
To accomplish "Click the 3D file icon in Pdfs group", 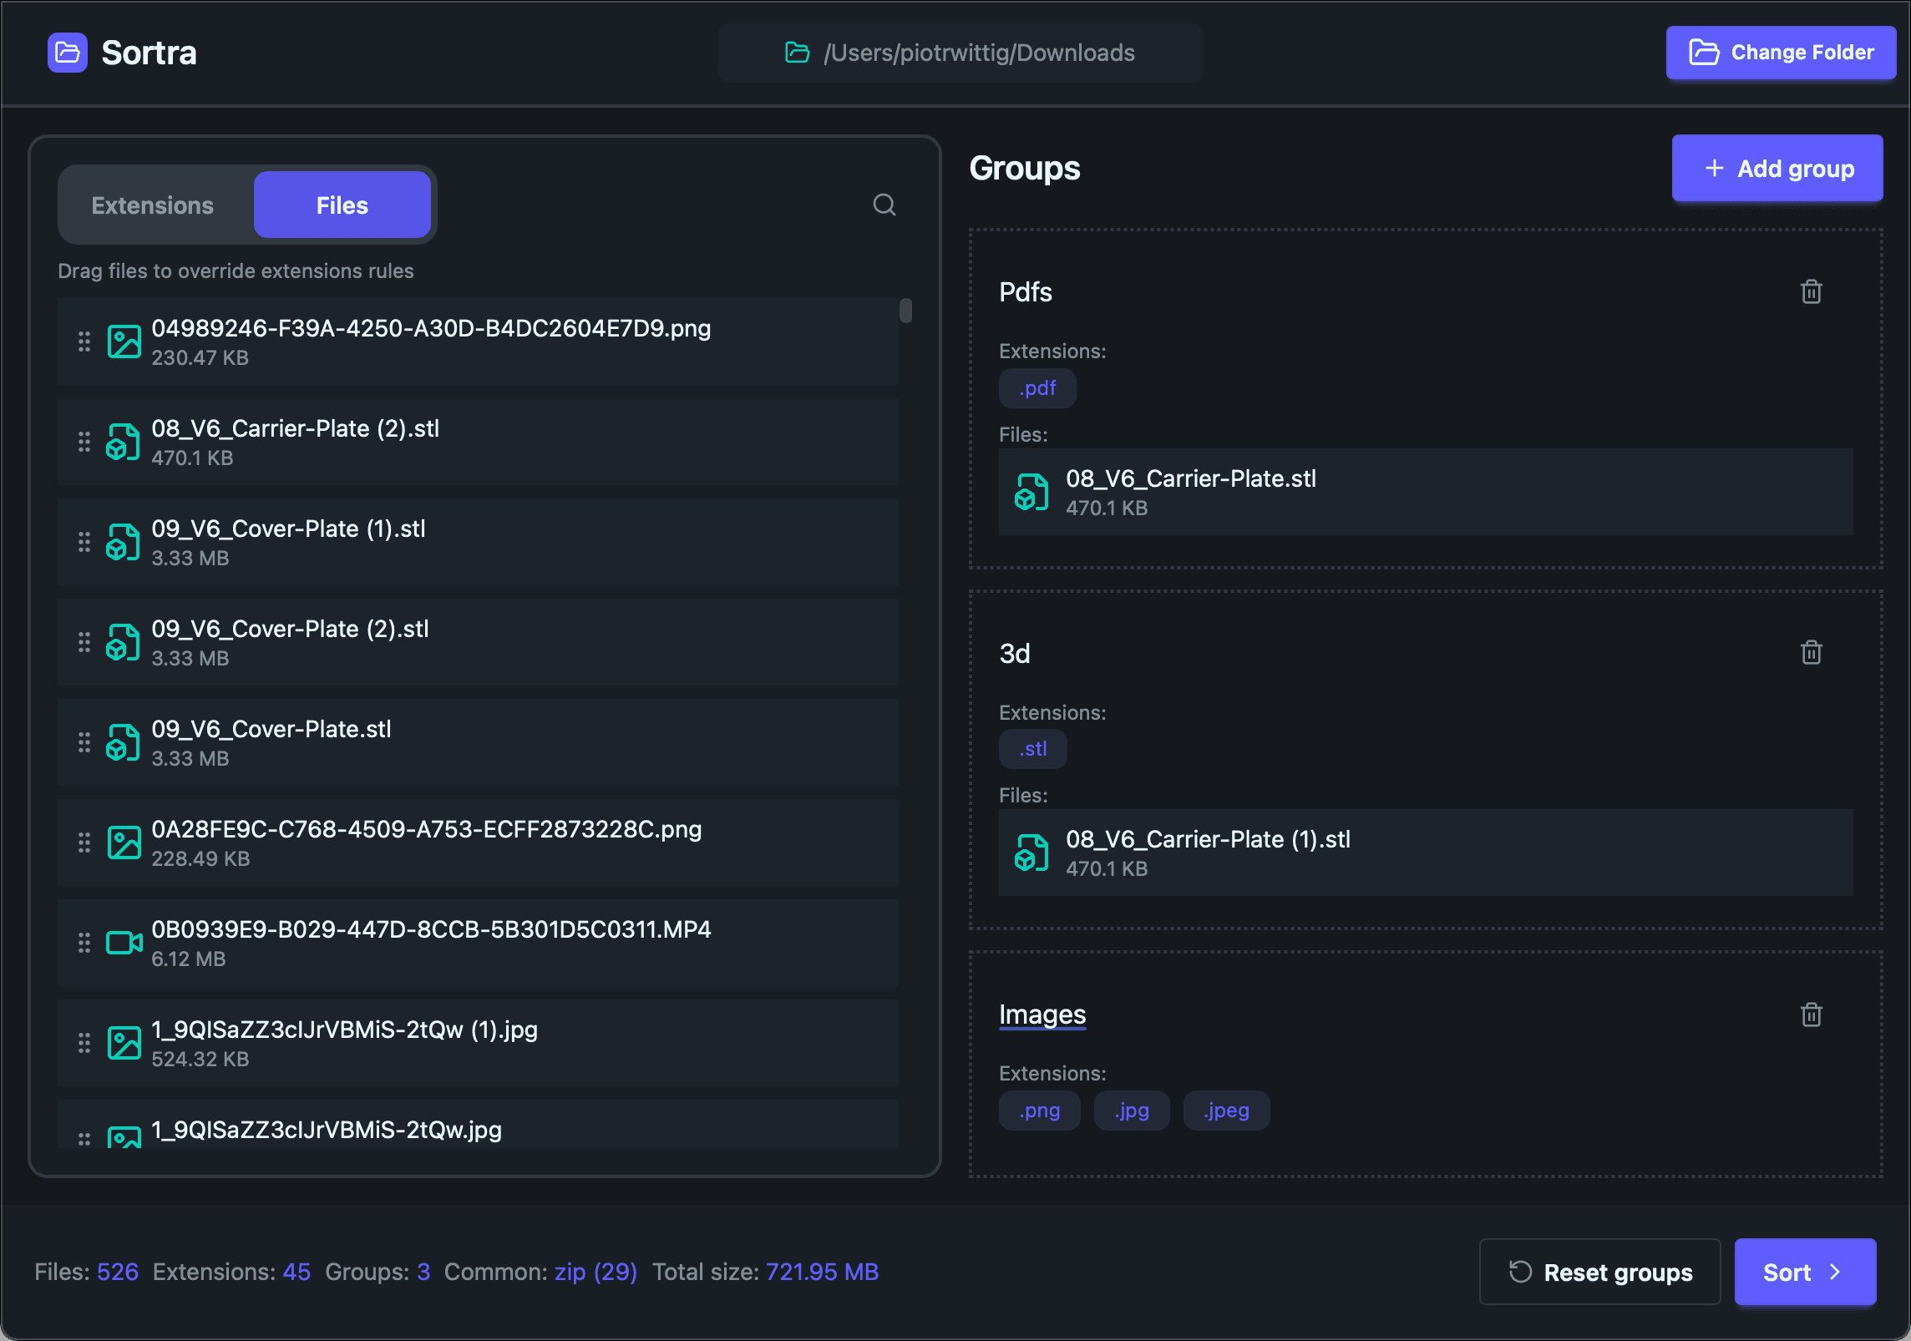I will (1032, 492).
